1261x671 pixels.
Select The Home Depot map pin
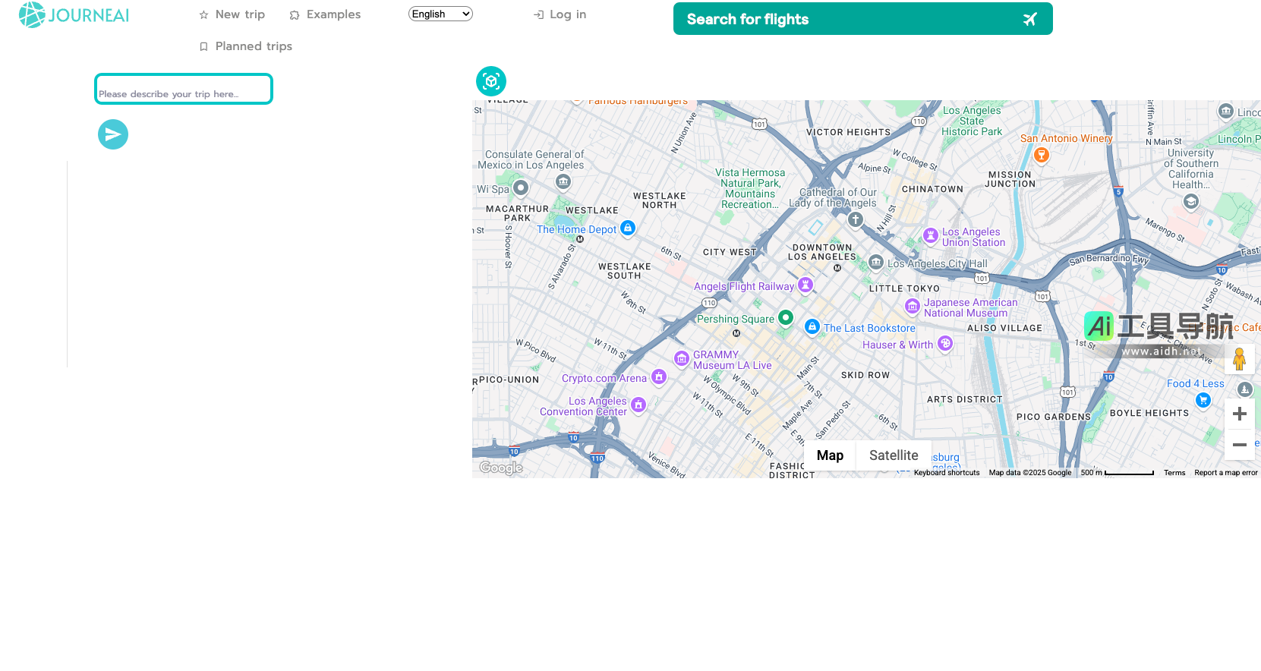tap(627, 228)
